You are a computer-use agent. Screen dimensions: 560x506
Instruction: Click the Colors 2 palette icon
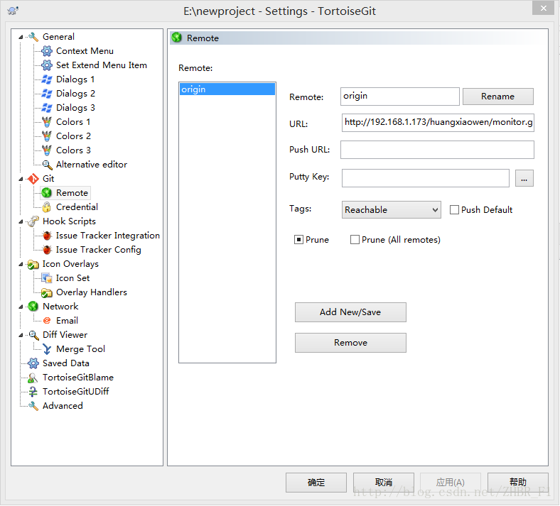47,136
